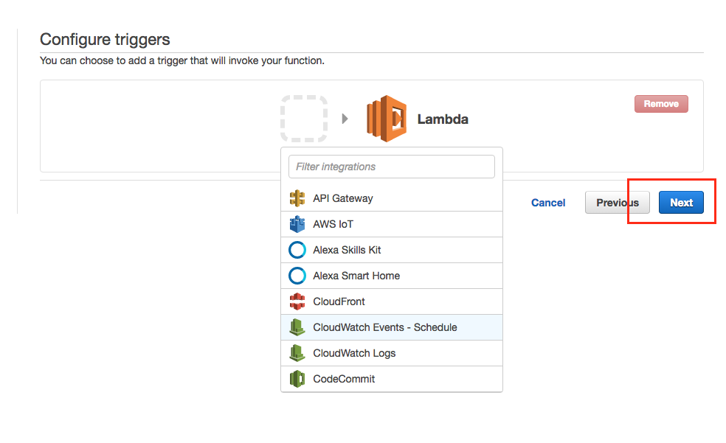
Task: Click the AWS IoT icon
Action: pos(297,224)
